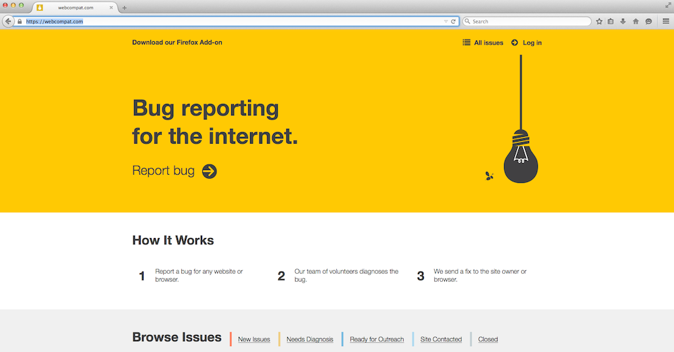Open the URL history dropdown arrow
This screenshot has width=674, height=352.
446,21
